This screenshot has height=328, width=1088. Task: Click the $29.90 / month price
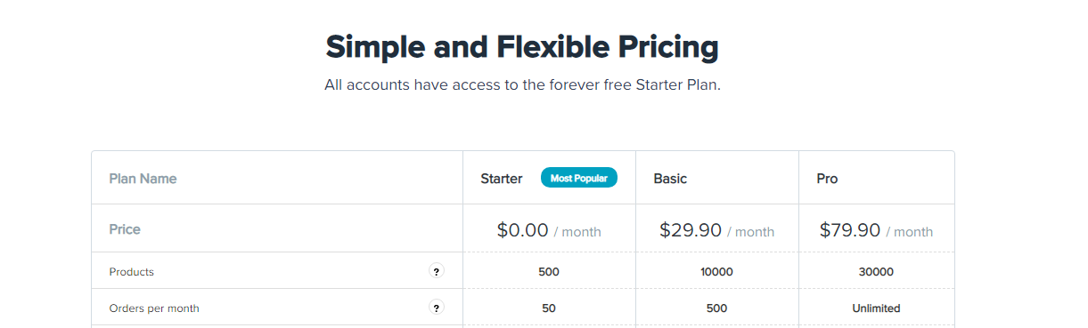[716, 230]
